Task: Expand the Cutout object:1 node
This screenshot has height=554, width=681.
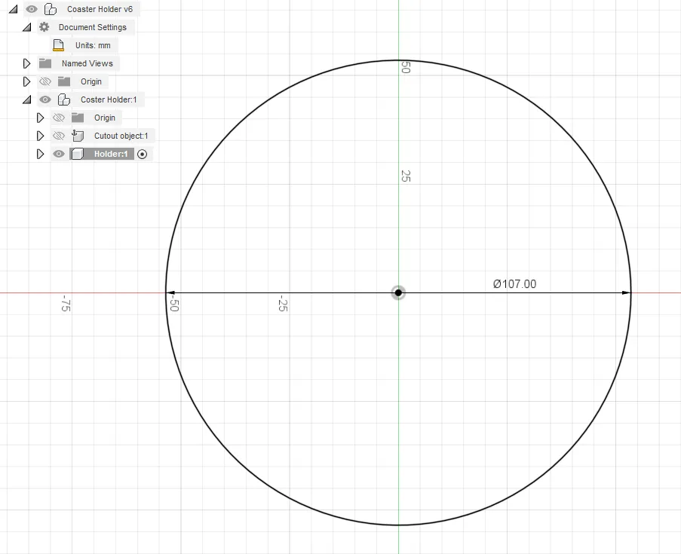Action: (x=41, y=136)
